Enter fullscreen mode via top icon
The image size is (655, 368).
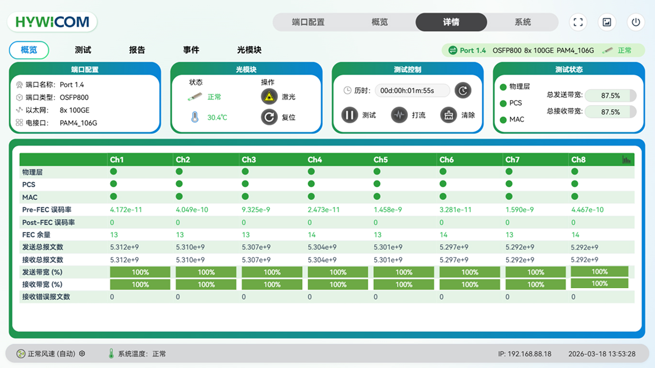pyautogui.click(x=578, y=22)
